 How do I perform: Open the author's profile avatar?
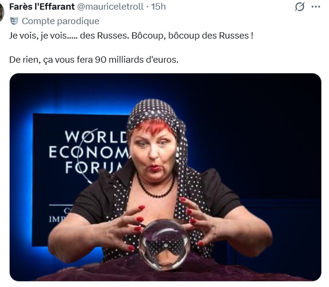(1, 13)
